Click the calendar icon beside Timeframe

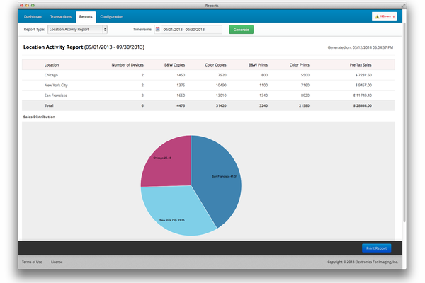click(x=158, y=29)
